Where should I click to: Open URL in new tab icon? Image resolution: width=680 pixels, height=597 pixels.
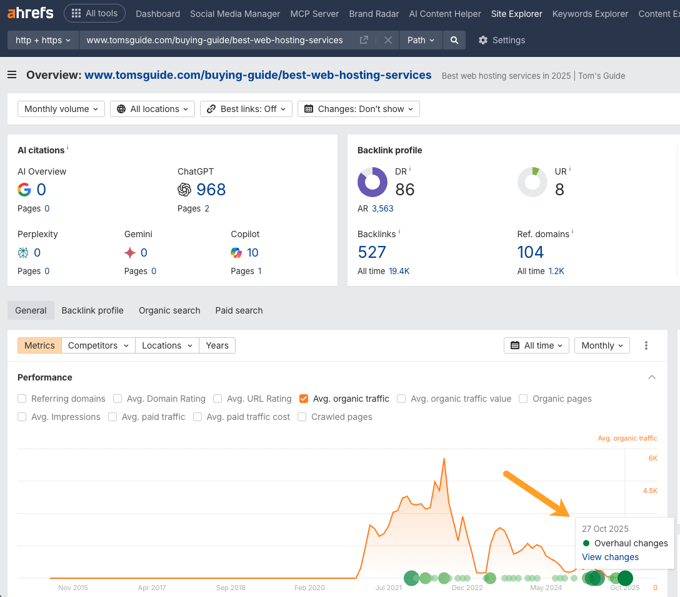(364, 40)
